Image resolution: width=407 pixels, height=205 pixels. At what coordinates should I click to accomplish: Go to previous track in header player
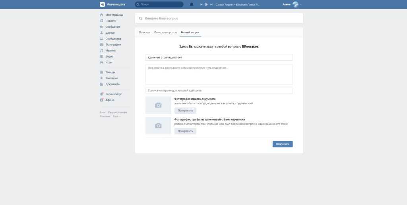point(202,4)
